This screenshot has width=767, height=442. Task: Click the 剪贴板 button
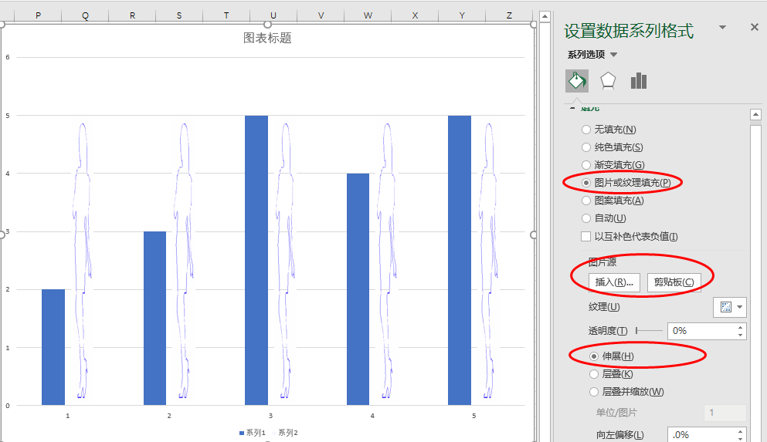click(674, 282)
